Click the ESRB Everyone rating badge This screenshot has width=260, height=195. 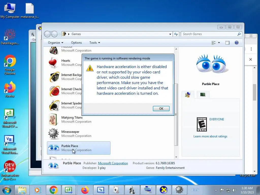coord(202,124)
